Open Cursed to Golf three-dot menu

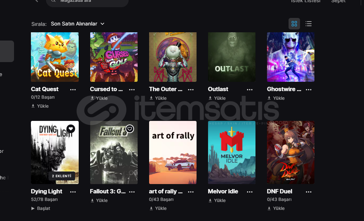point(132,90)
